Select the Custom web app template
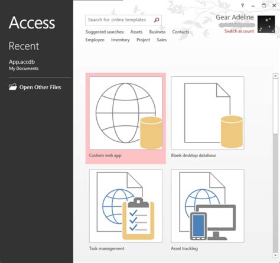Image resolution: width=280 pixels, height=263 pixels. (126, 118)
